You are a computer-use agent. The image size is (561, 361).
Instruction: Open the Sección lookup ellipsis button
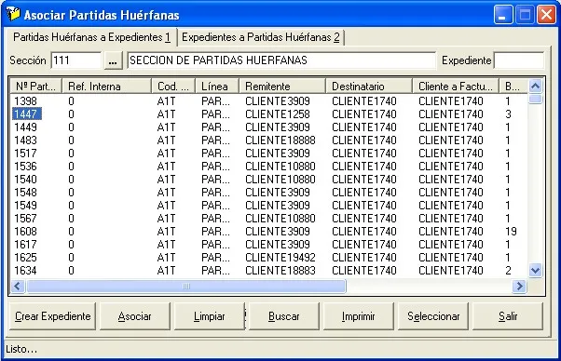(113, 60)
